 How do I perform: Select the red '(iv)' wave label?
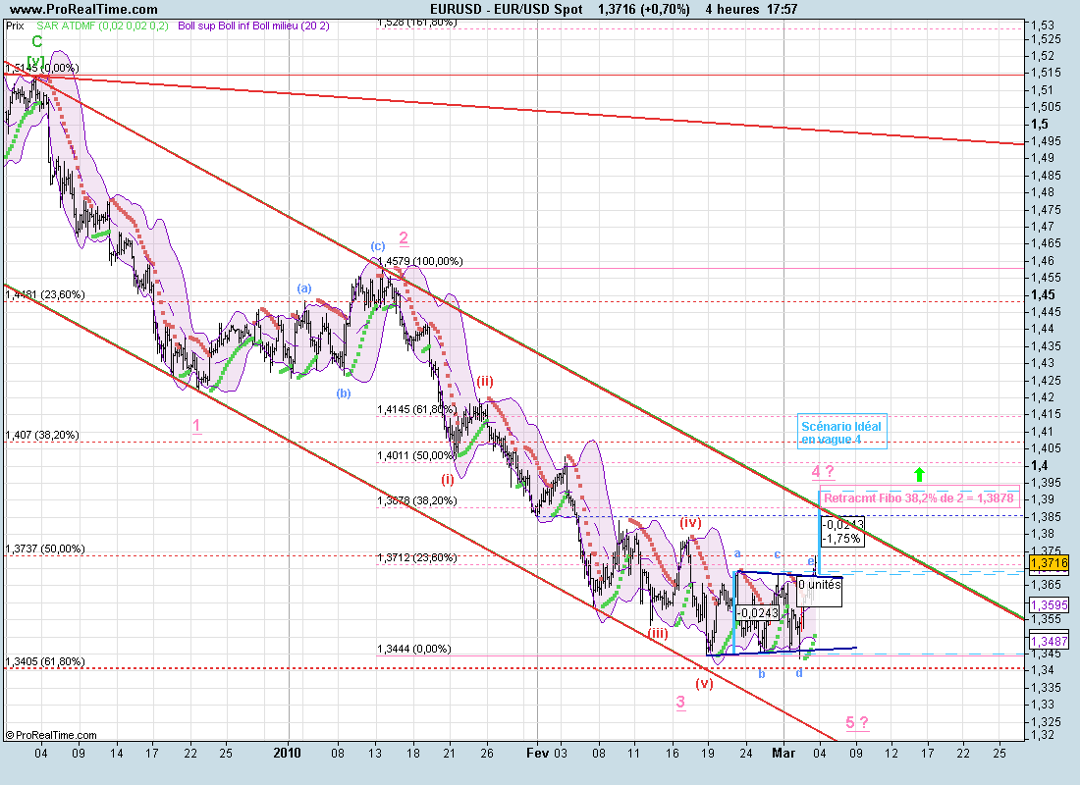(690, 523)
